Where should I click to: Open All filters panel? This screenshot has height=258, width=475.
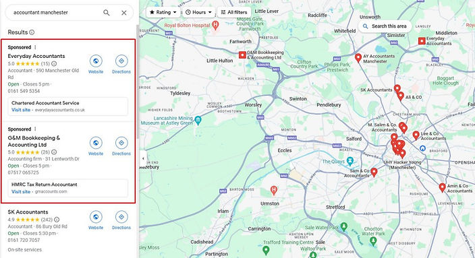click(234, 12)
